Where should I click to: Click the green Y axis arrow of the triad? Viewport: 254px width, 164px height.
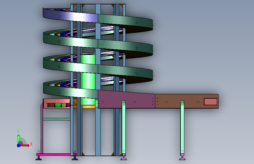coord(18,139)
